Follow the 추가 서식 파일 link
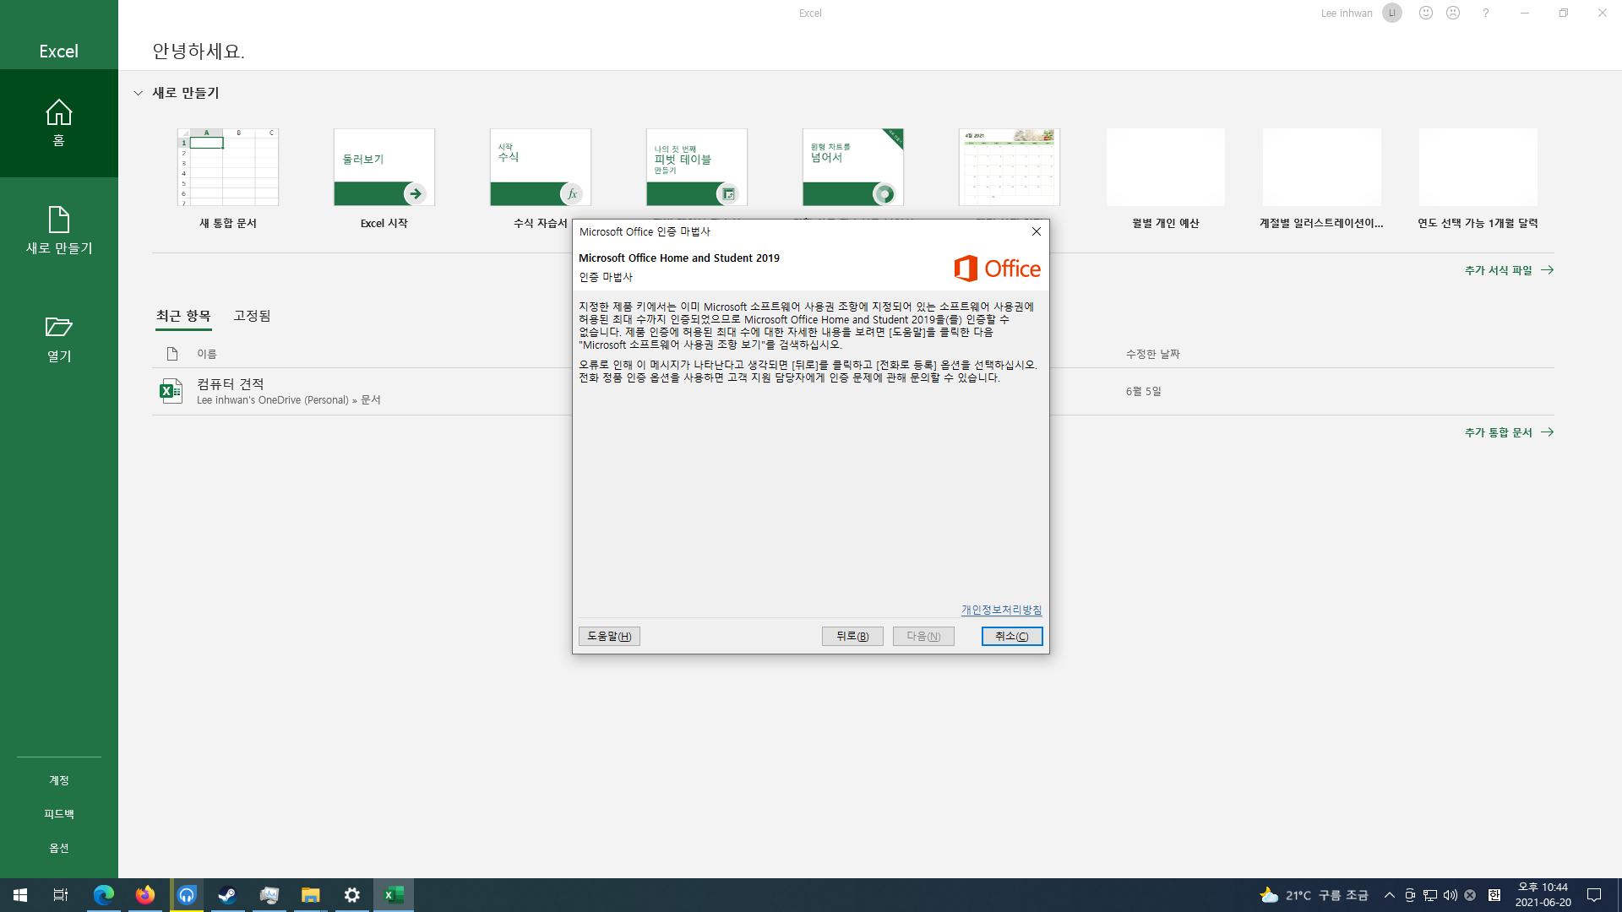This screenshot has height=912, width=1622. (1509, 270)
